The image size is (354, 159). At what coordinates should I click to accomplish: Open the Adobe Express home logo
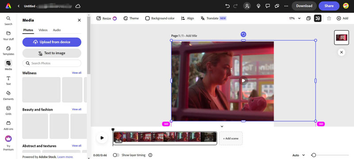coord(8,6)
